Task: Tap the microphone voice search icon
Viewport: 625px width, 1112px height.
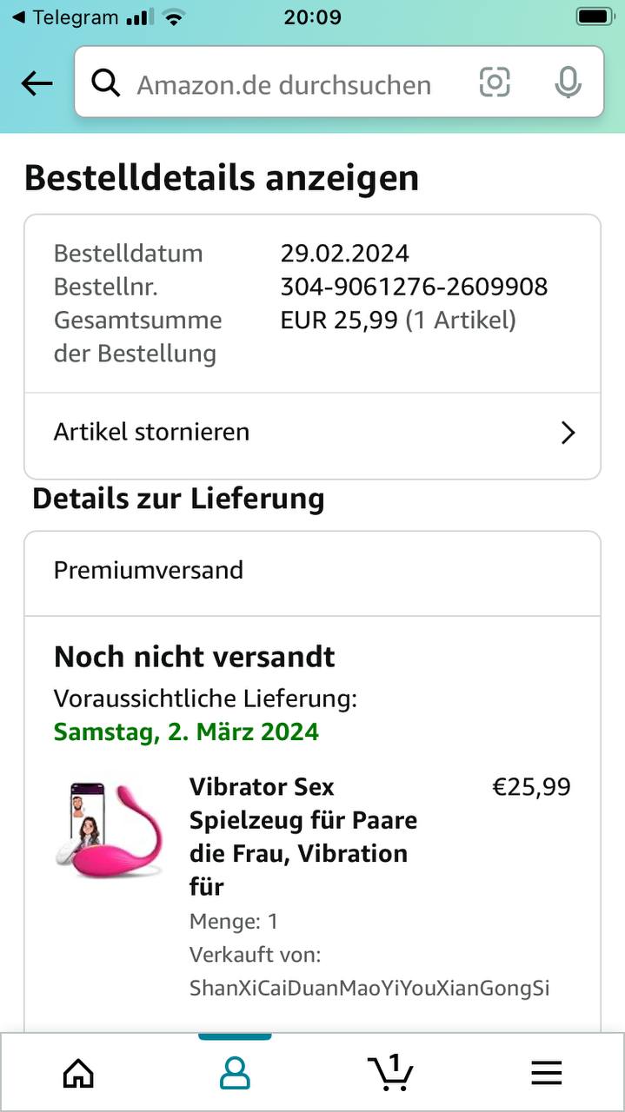Action: tap(568, 83)
